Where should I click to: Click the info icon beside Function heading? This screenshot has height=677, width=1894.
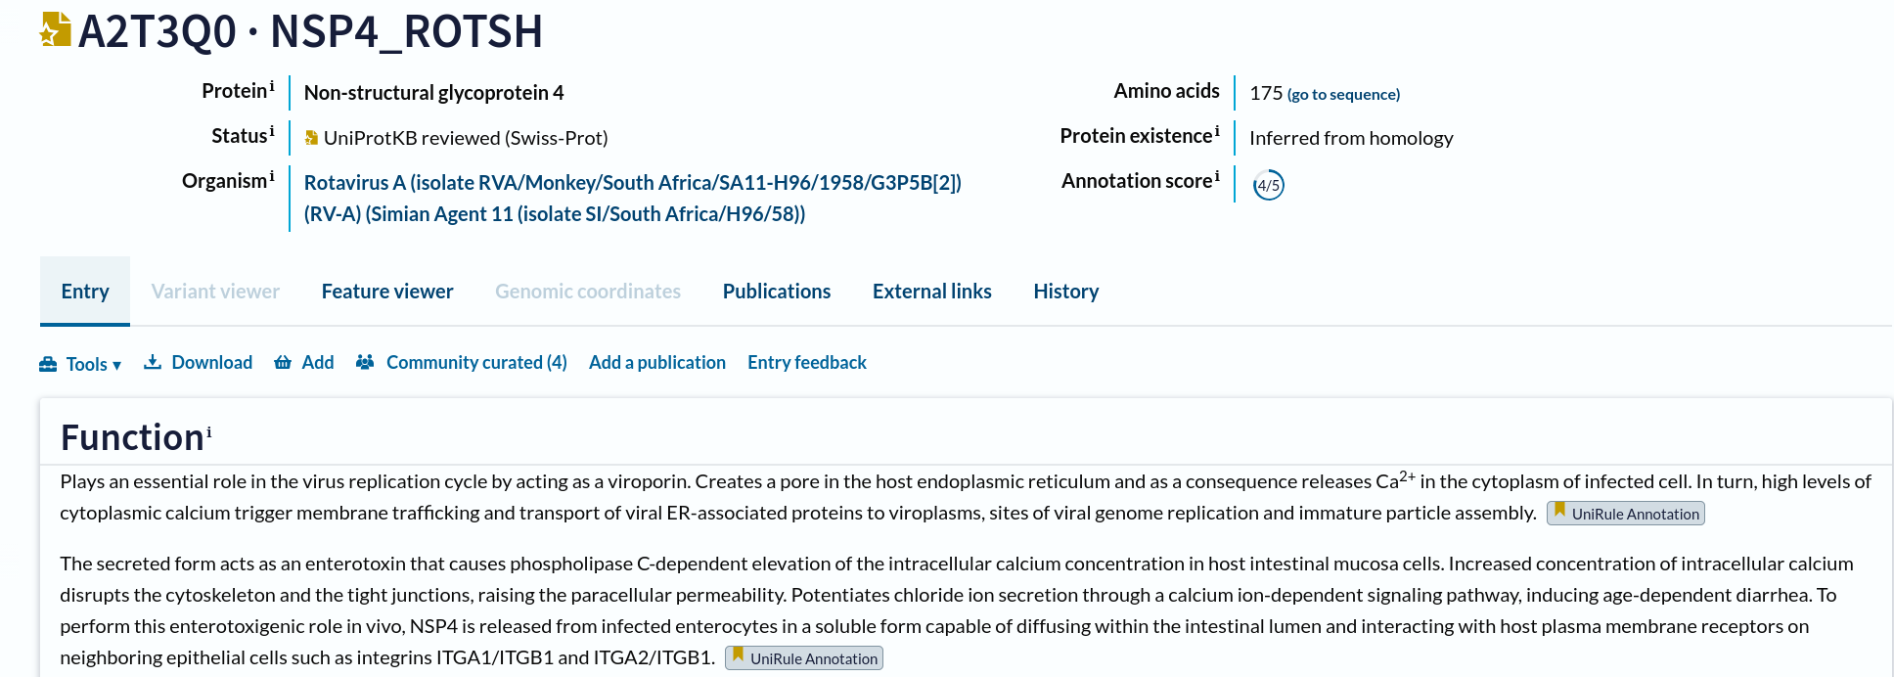click(208, 431)
